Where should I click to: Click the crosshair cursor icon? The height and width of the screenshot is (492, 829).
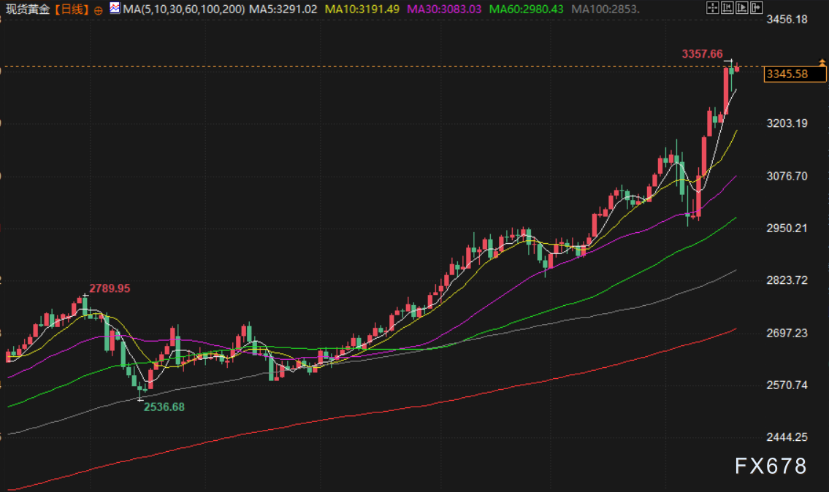coord(713,9)
